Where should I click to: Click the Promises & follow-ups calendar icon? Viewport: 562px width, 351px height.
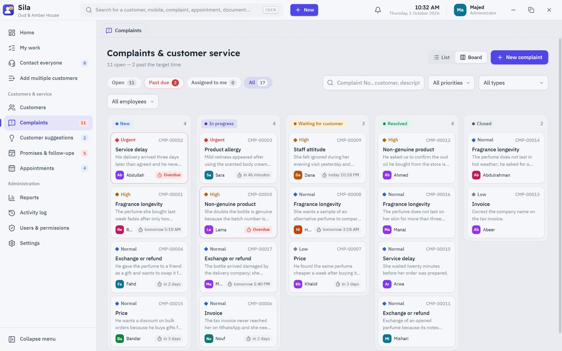click(12, 153)
